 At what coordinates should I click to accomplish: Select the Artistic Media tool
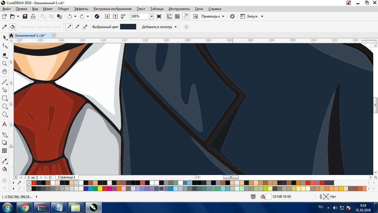[x=4, y=90]
